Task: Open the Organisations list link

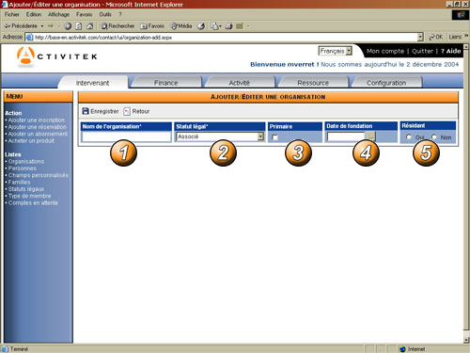Action: tap(26, 161)
